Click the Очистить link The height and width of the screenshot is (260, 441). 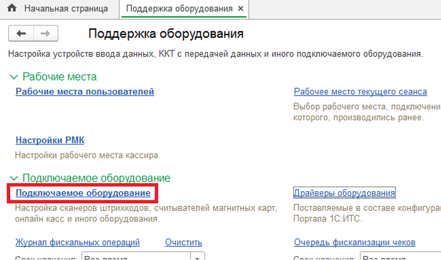coord(183,242)
